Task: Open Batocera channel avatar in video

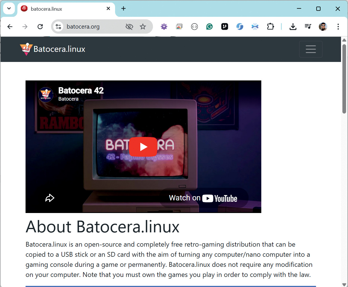Action: tap(46, 94)
